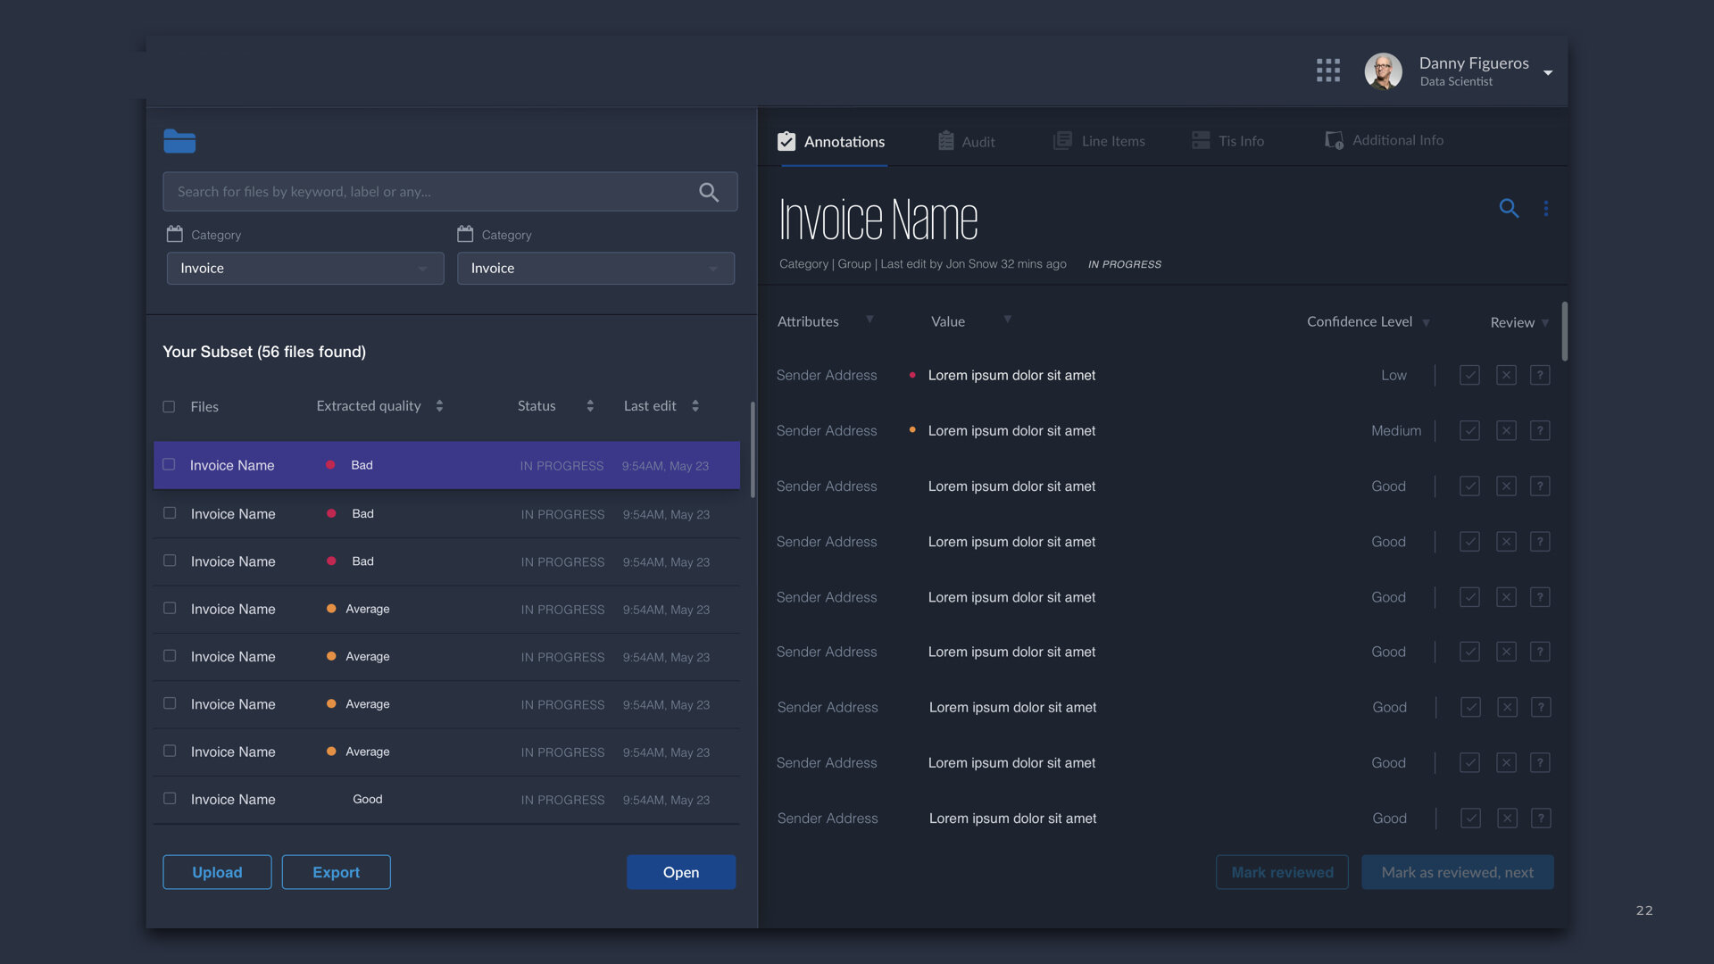This screenshot has width=1714, height=964.
Task: Open the Confidence Level filter arrow
Action: [1427, 323]
